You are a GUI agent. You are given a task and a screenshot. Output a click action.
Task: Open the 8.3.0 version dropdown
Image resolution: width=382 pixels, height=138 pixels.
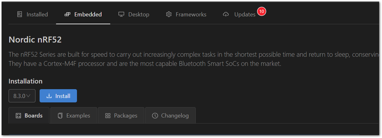22,96
